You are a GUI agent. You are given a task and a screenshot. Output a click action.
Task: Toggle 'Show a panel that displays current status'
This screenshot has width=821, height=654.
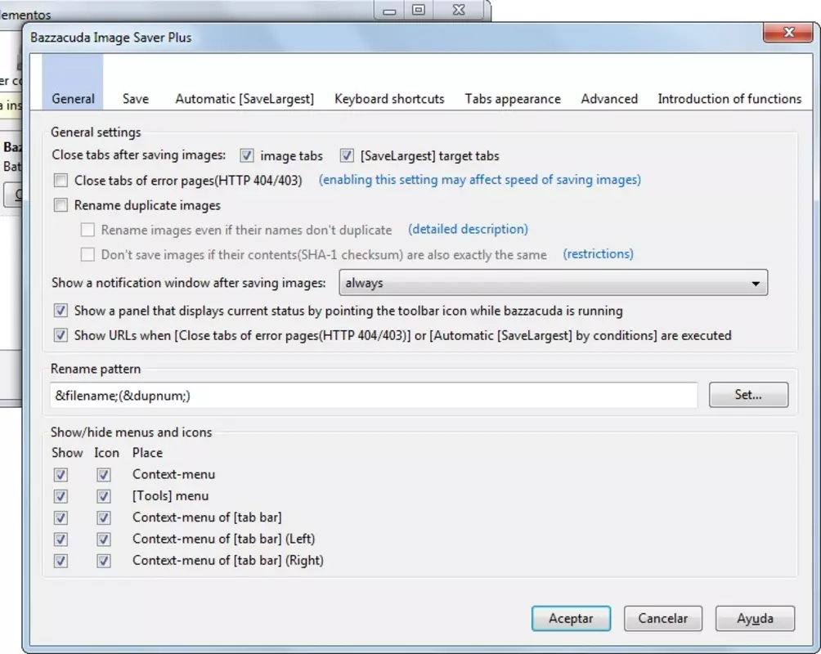tap(61, 311)
